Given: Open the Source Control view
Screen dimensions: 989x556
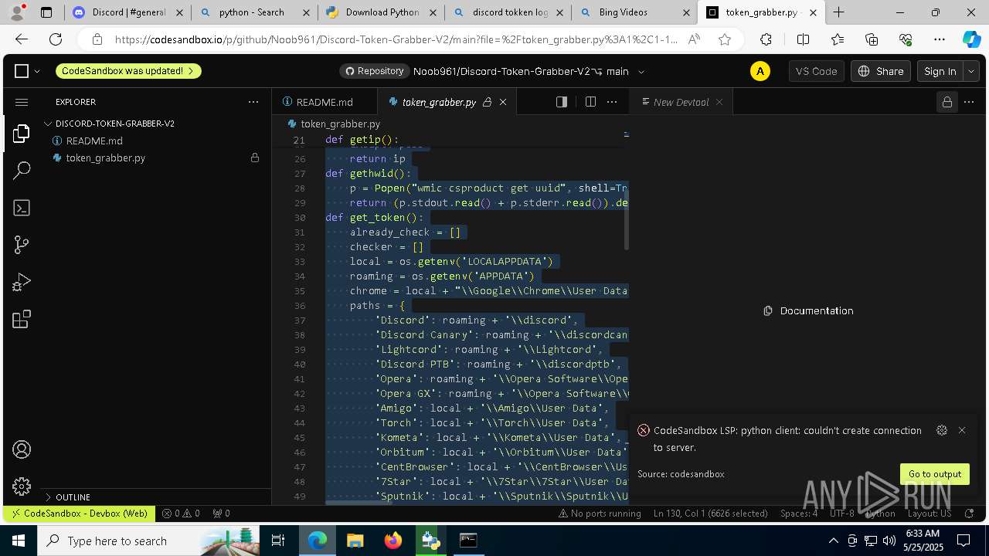Looking at the screenshot, I should click(x=22, y=245).
